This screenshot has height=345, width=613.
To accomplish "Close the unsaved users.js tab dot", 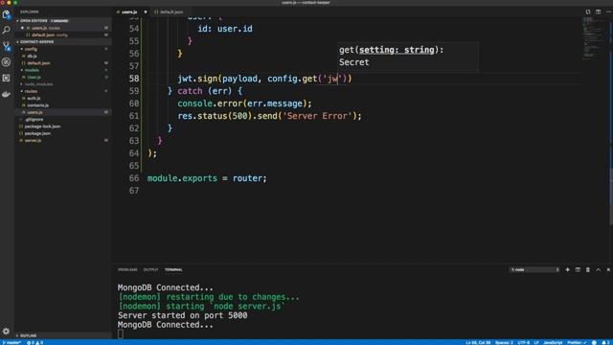I will 146,12.
